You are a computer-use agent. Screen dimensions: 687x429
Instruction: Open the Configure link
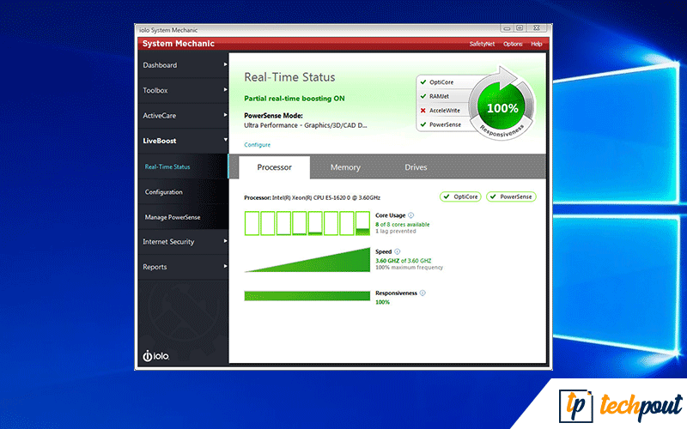tap(258, 145)
